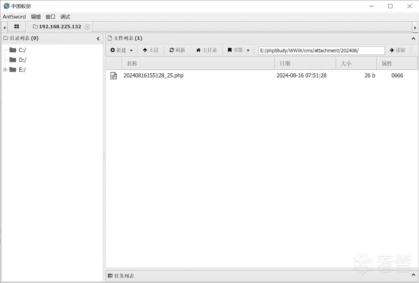Open the 调试 debug menu
Screen dimensions: 419x283
65,17
